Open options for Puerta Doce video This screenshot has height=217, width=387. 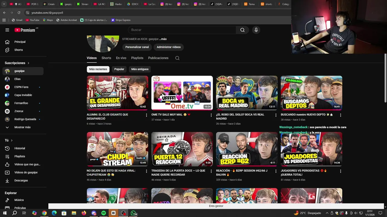point(211,171)
